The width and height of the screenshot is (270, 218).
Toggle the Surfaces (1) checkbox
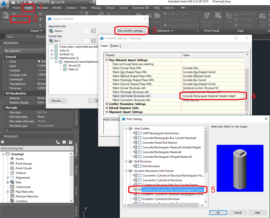point(56,54)
